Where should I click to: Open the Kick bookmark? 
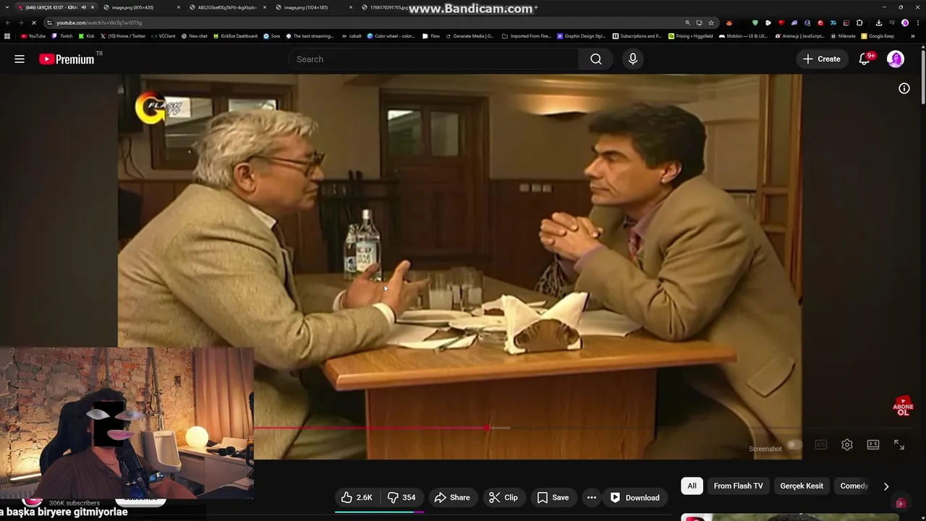tap(86, 35)
